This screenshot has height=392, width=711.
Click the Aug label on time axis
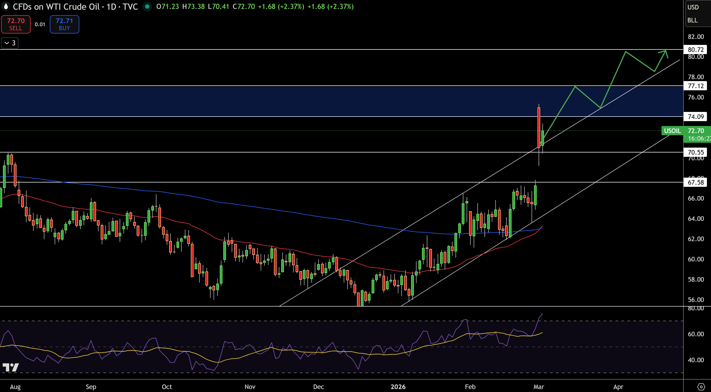pyautogui.click(x=15, y=387)
